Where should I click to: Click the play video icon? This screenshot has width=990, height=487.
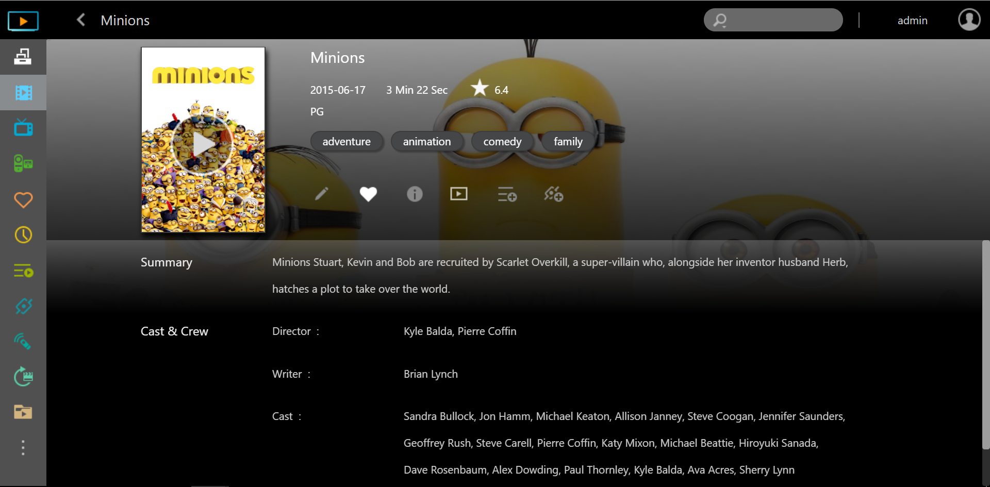coord(458,194)
